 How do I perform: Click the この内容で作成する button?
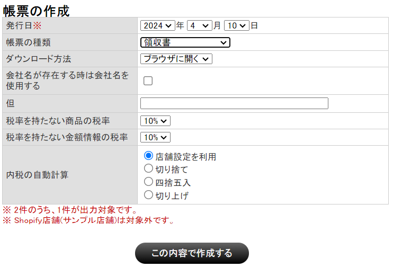pos(192,253)
